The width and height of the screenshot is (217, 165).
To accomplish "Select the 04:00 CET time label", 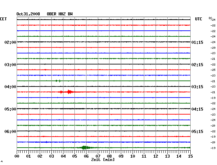I will tap(10, 87).
